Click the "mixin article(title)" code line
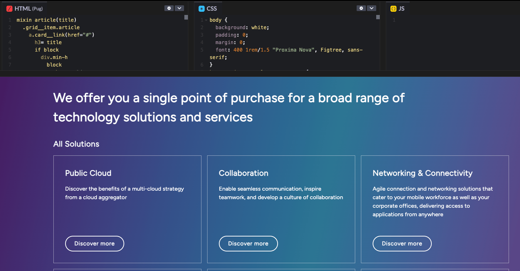This screenshot has width=520, height=271. [x=47, y=20]
